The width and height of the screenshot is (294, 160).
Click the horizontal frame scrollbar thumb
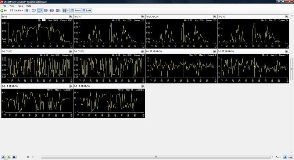click(156, 157)
